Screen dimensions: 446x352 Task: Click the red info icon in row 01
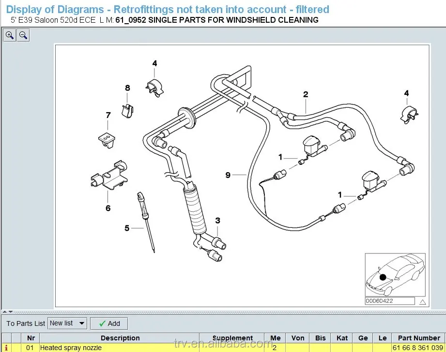pos(6,348)
